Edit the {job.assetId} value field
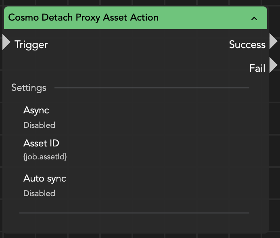The width and height of the screenshot is (280, 238). point(45,157)
